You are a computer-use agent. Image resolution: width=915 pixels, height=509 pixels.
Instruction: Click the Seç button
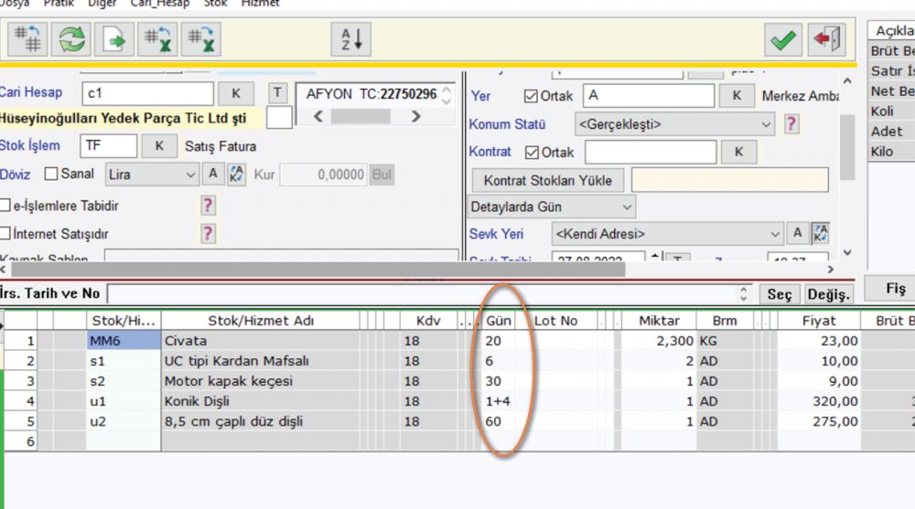coord(779,294)
